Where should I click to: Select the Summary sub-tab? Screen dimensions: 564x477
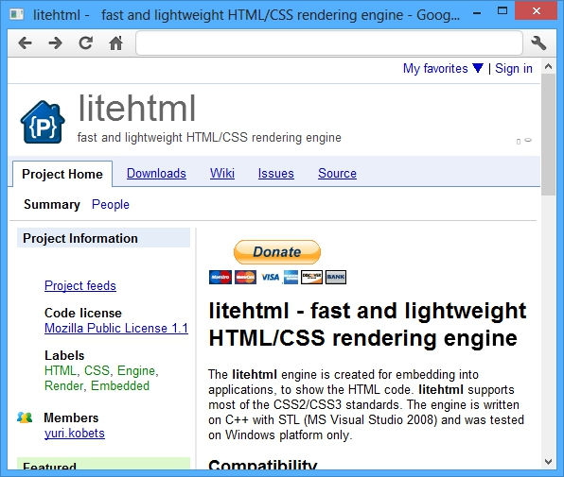point(52,205)
